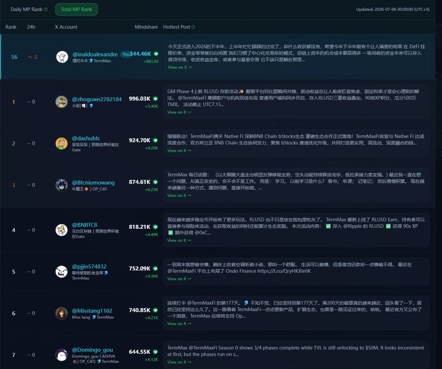
Task: Click the verified badge beside 818.21K
Action: 155,227
